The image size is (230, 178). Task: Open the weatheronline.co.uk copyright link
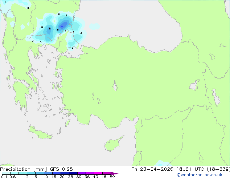(200, 175)
